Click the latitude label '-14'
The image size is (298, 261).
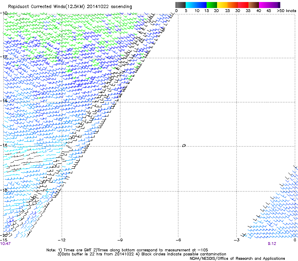point(4,101)
